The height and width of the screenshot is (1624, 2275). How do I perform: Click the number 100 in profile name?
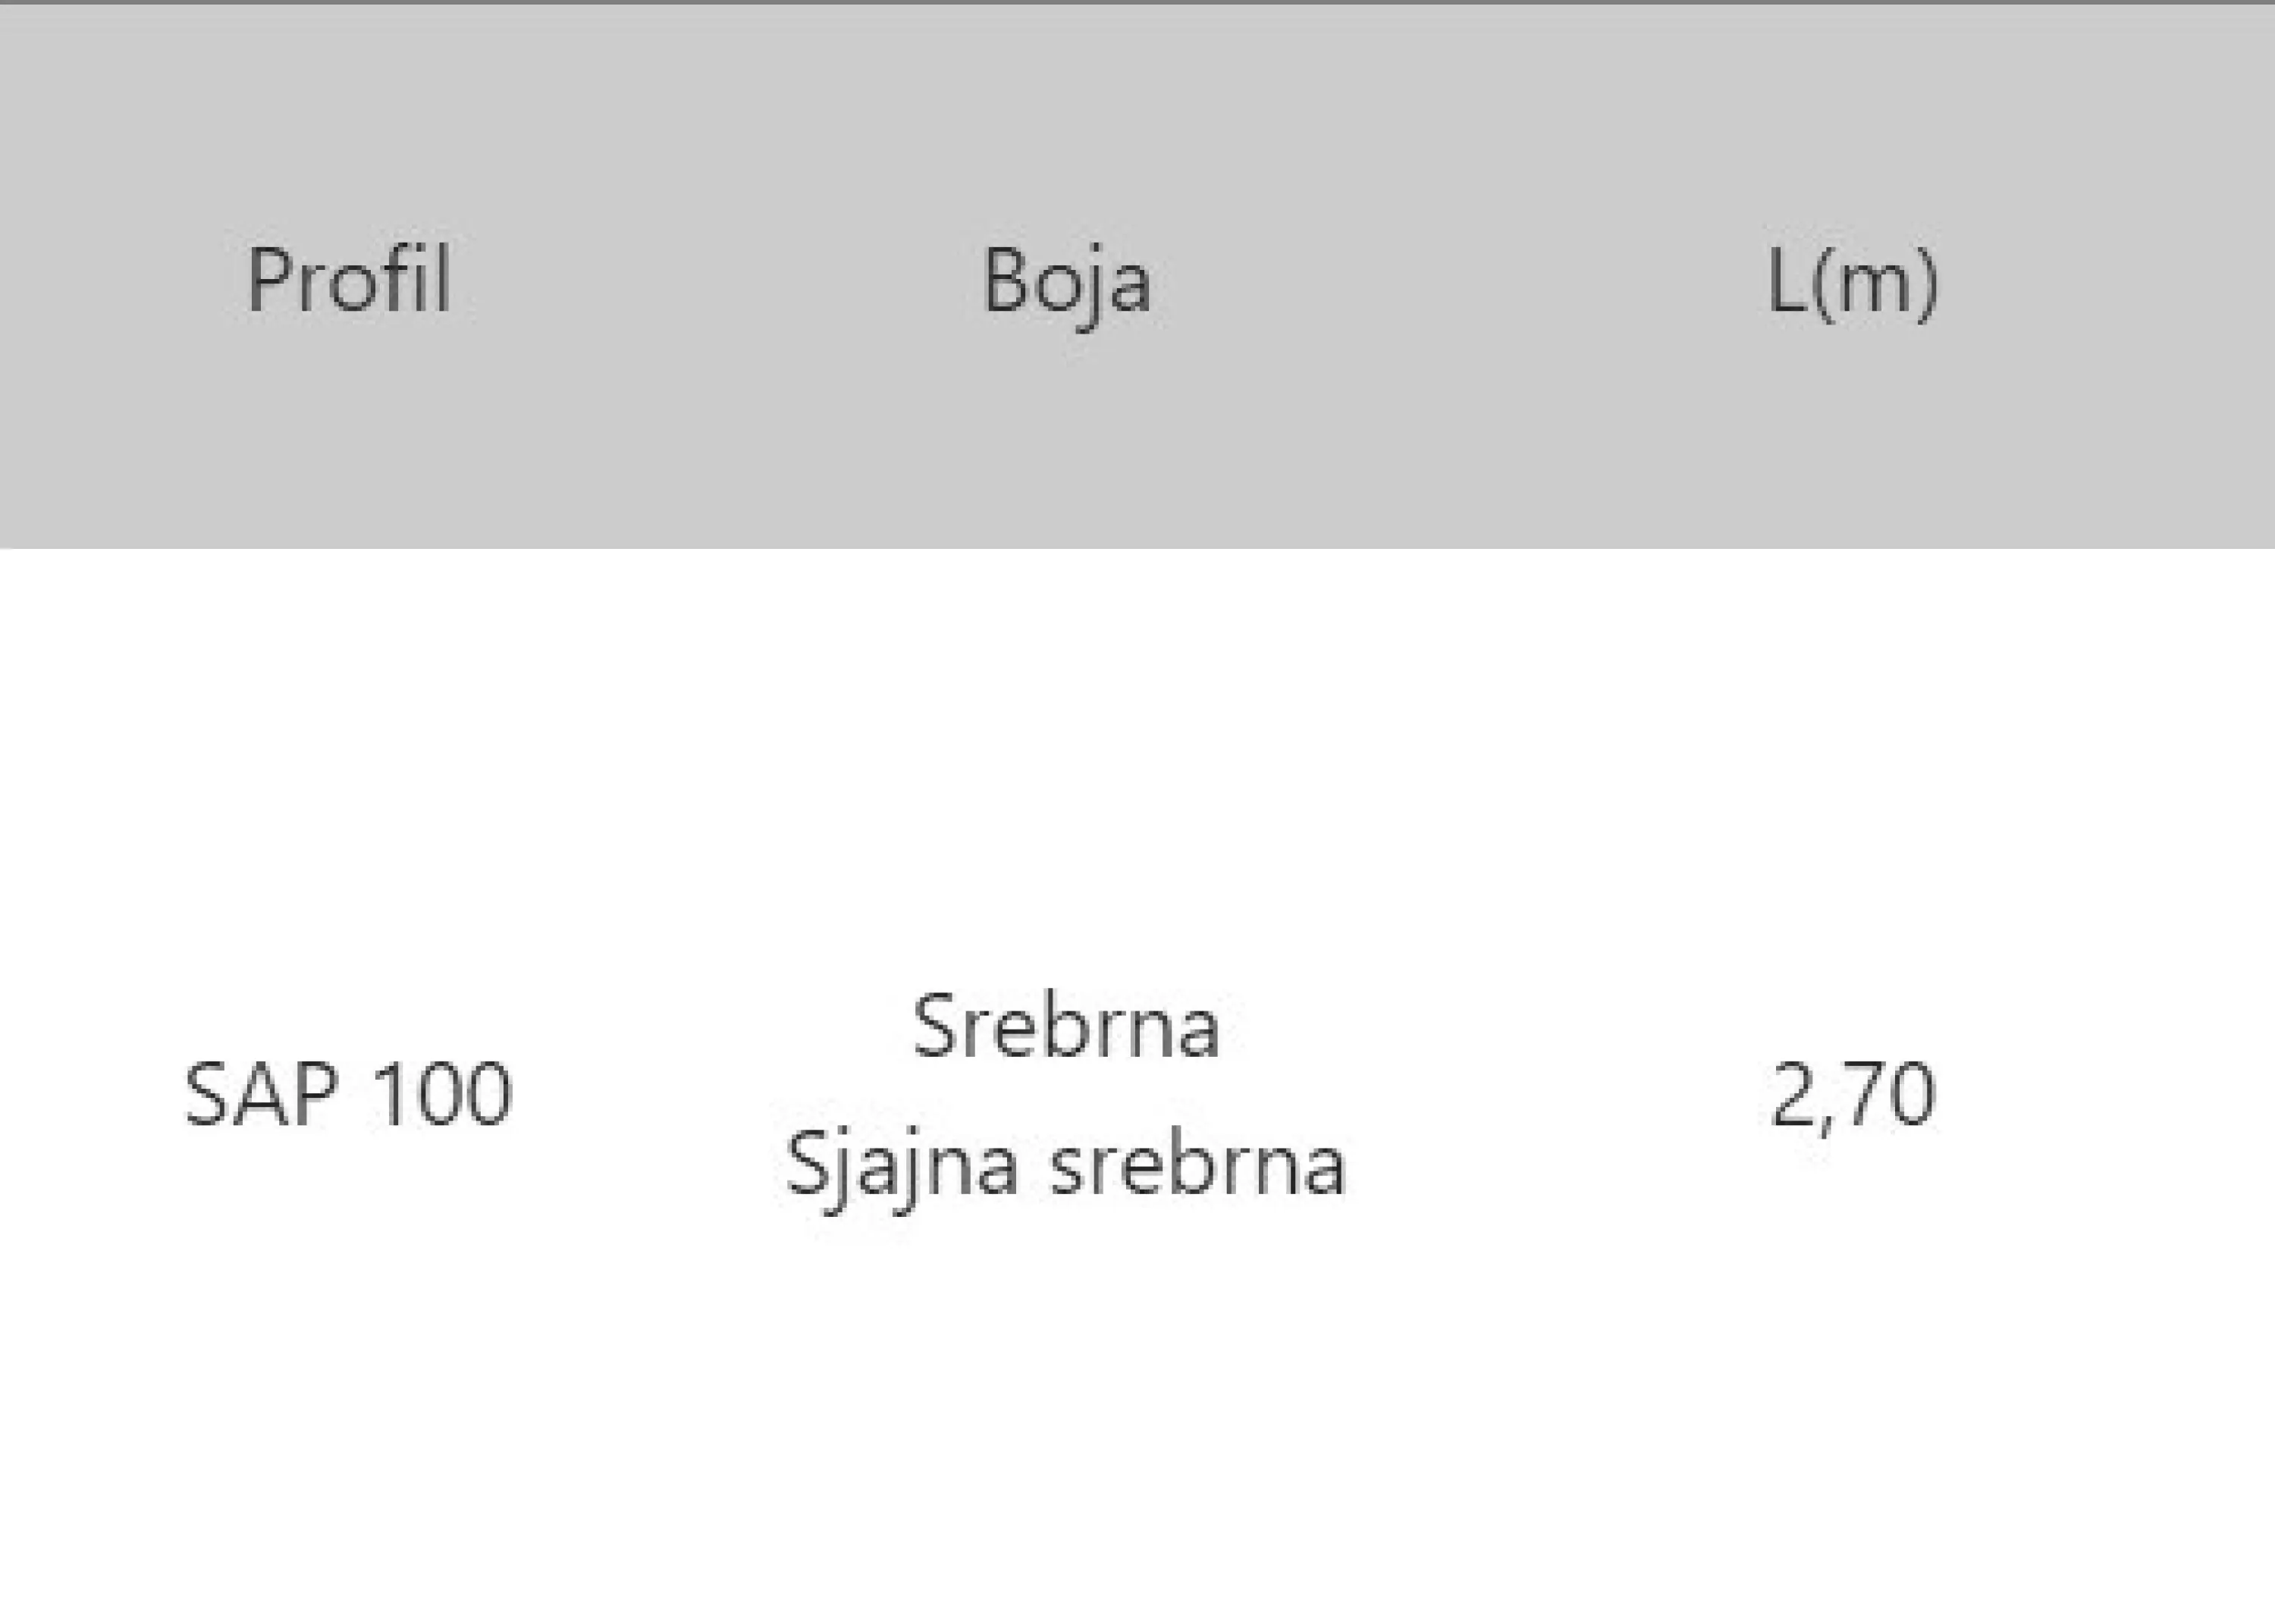pos(441,1095)
